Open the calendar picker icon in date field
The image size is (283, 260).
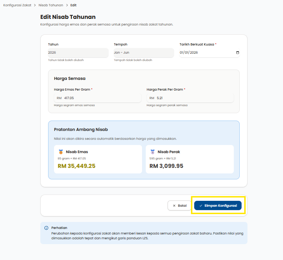(x=237, y=53)
